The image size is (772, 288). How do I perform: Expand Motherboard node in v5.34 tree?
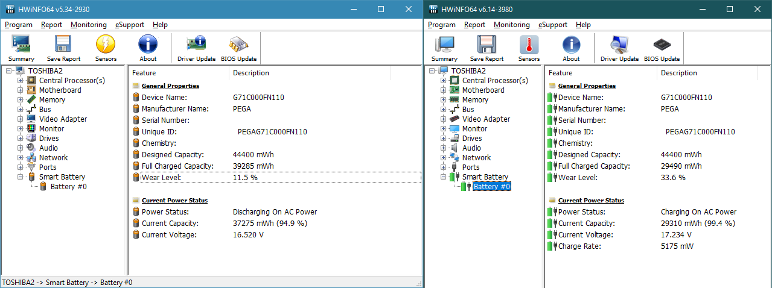21,90
